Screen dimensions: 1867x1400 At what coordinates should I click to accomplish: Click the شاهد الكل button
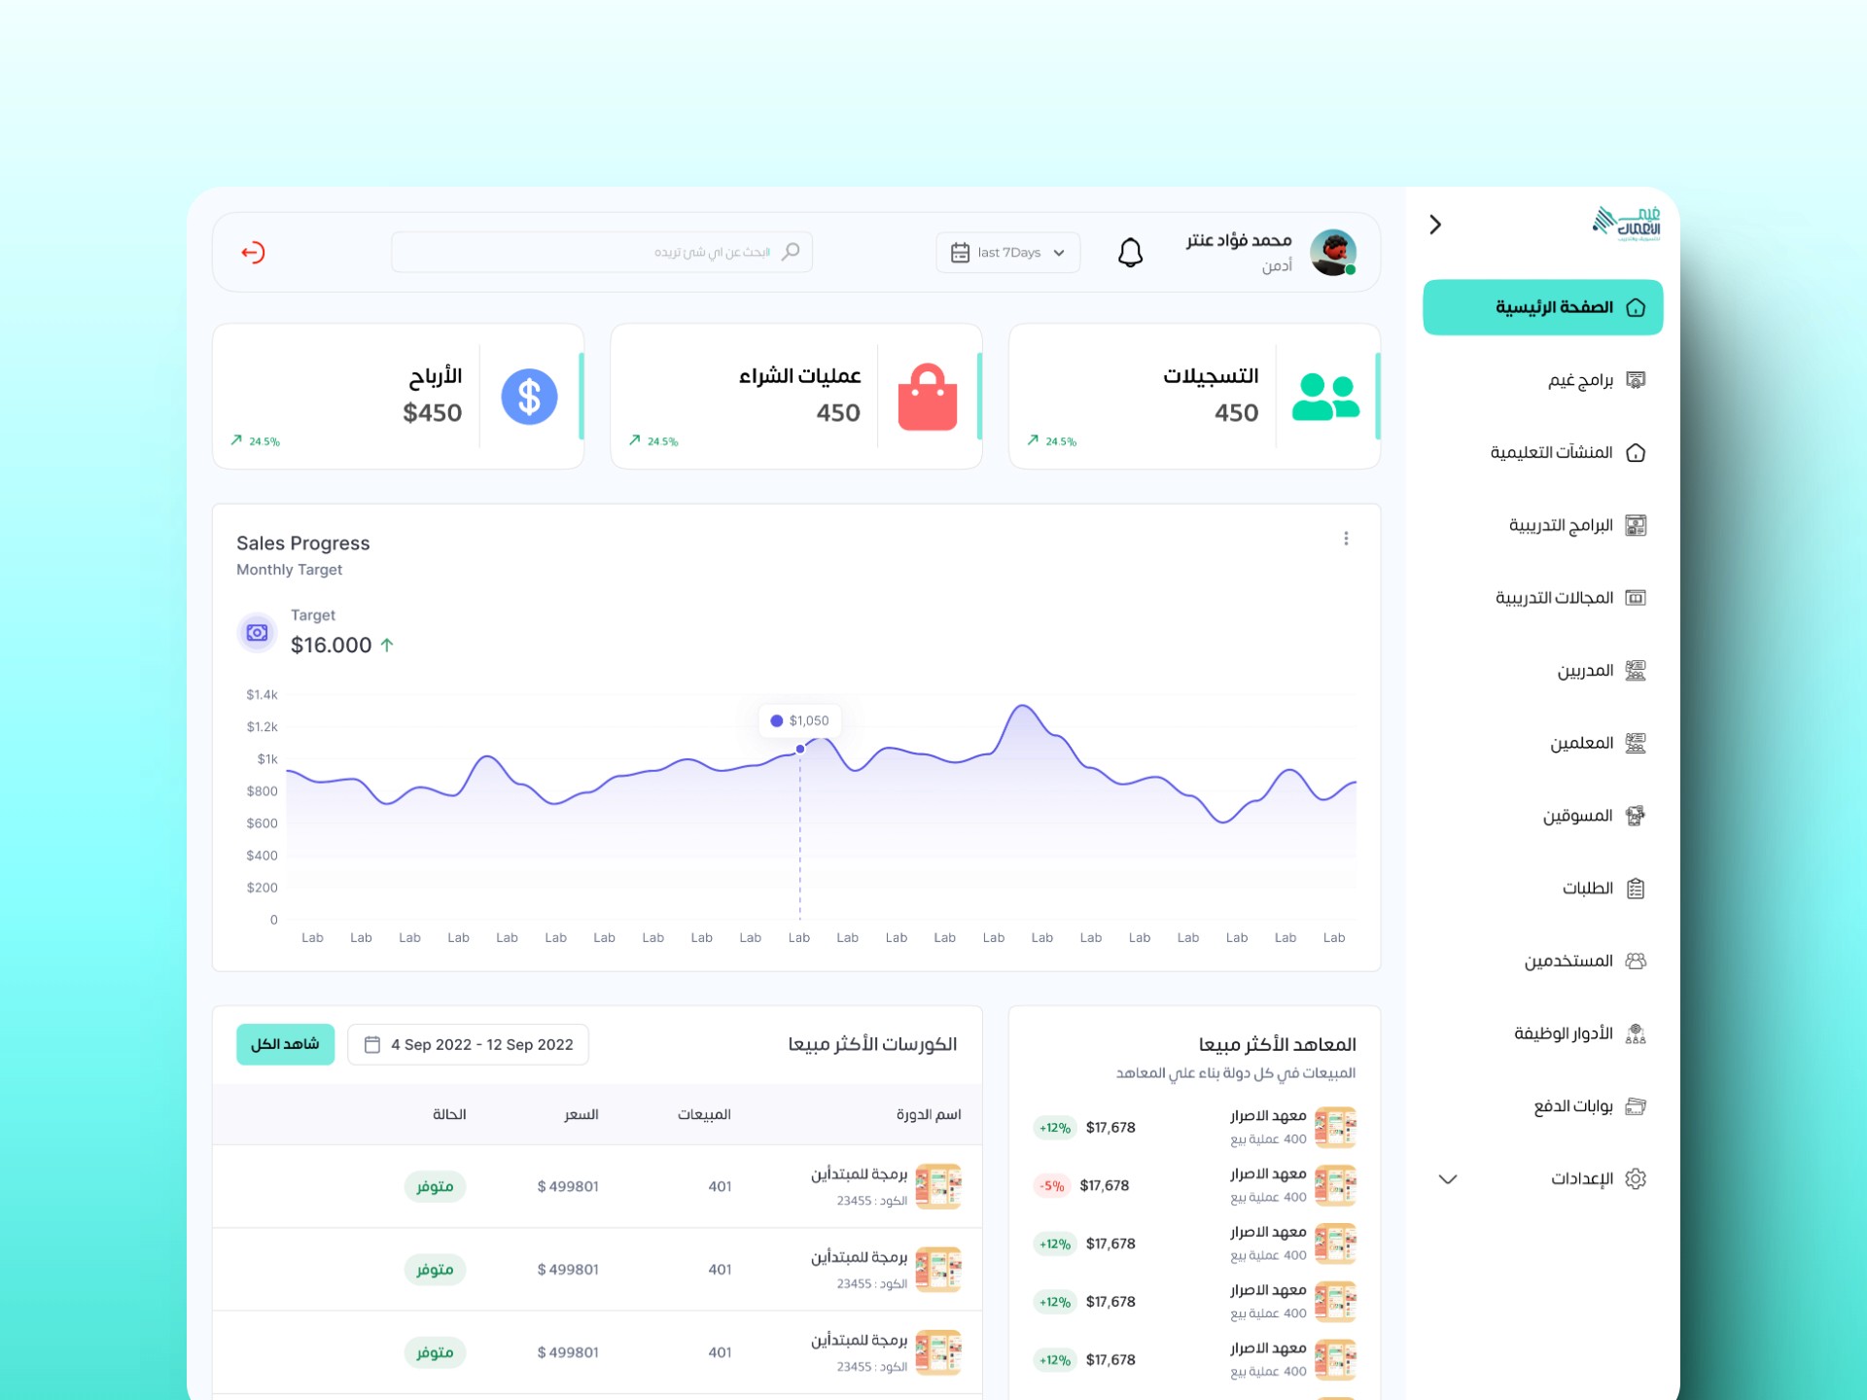[x=285, y=1044]
